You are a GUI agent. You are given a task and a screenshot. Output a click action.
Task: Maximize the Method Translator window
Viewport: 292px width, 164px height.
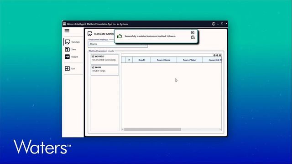pyautogui.click(x=222, y=24)
